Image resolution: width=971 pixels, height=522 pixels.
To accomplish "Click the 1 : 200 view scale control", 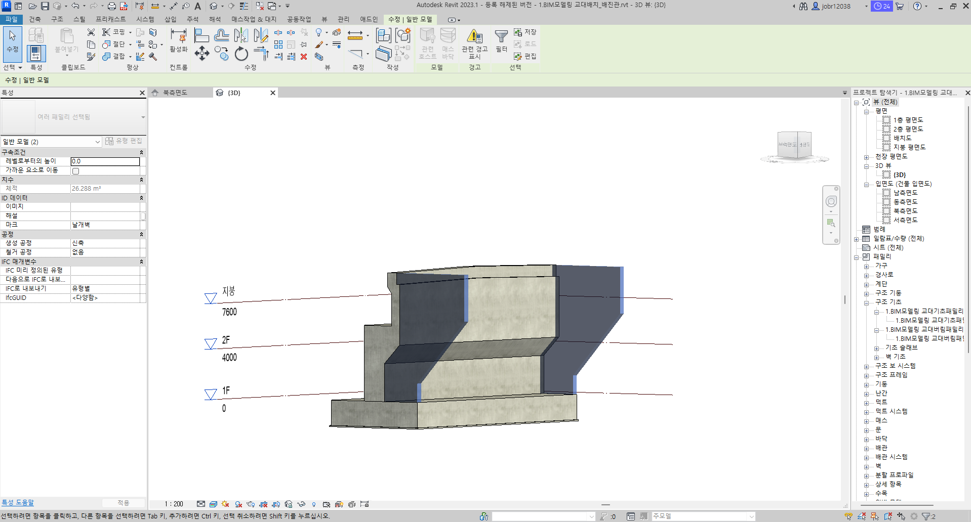I will (x=174, y=504).
